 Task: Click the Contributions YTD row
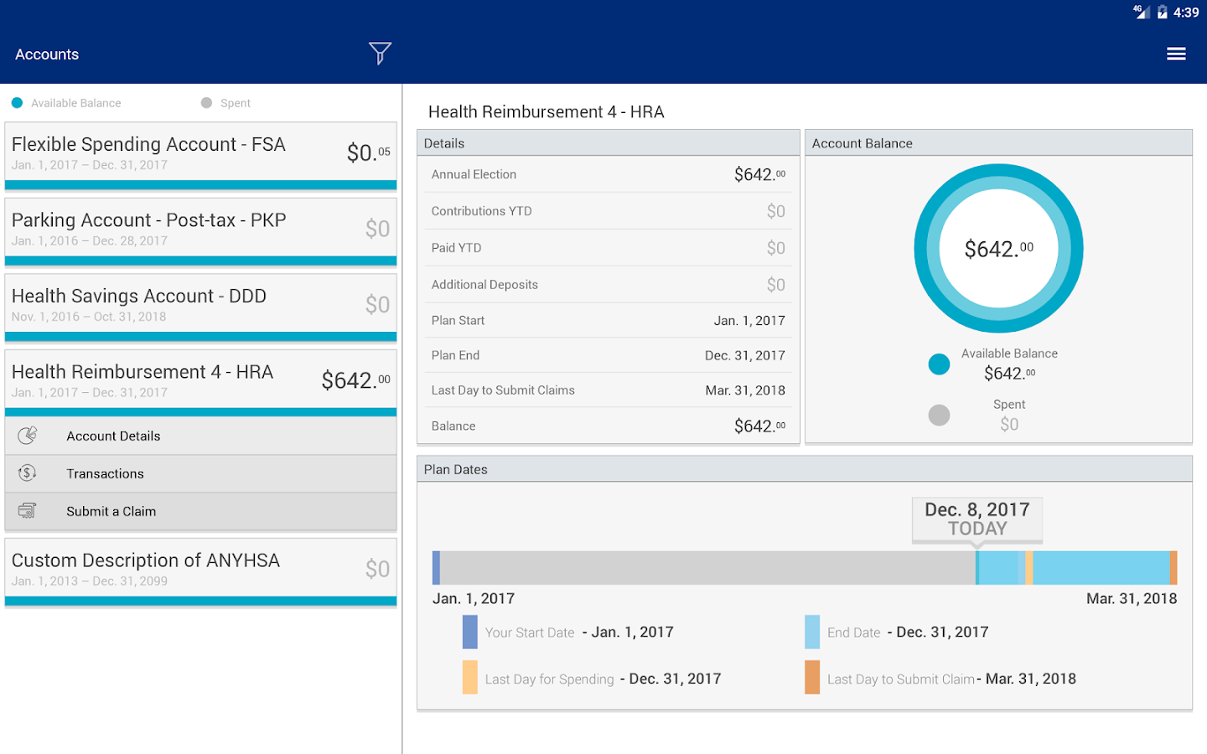point(609,211)
